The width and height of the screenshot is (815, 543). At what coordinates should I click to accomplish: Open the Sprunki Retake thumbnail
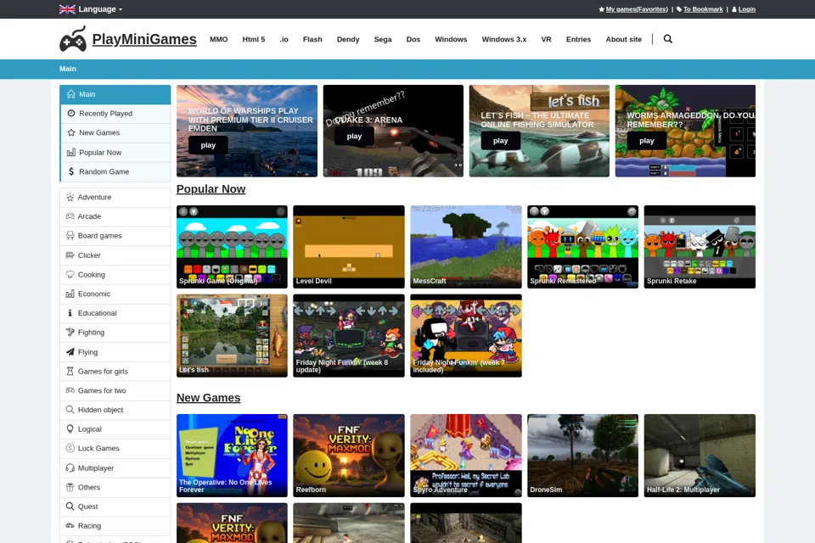coord(700,247)
